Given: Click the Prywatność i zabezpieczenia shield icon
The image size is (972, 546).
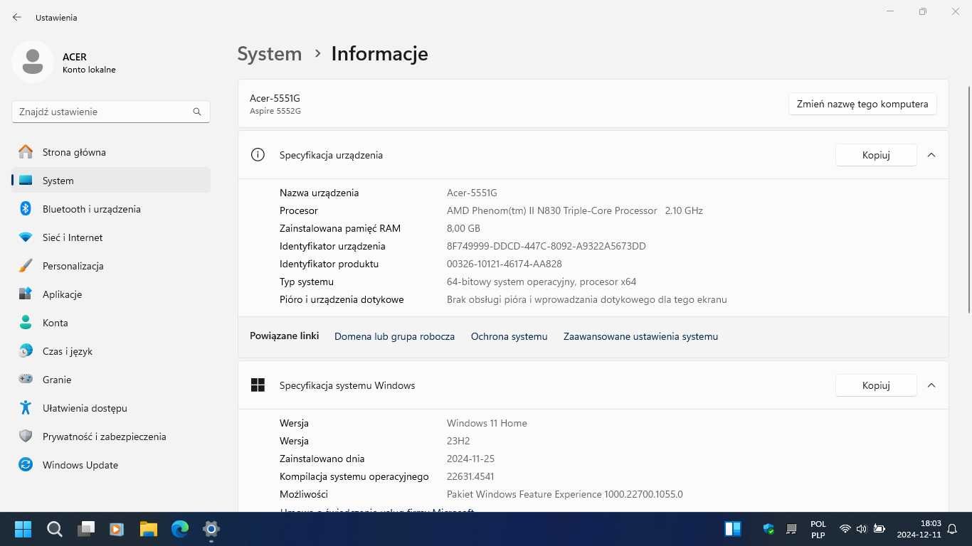Looking at the screenshot, I should pyautogui.click(x=26, y=436).
